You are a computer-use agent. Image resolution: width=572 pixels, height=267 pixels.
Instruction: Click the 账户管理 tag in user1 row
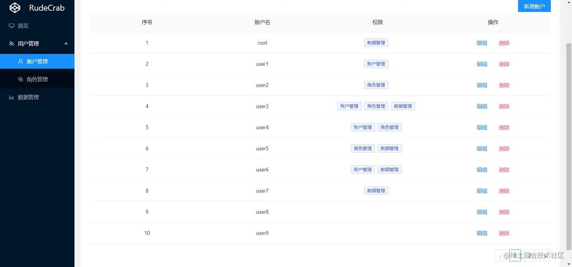click(x=376, y=64)
